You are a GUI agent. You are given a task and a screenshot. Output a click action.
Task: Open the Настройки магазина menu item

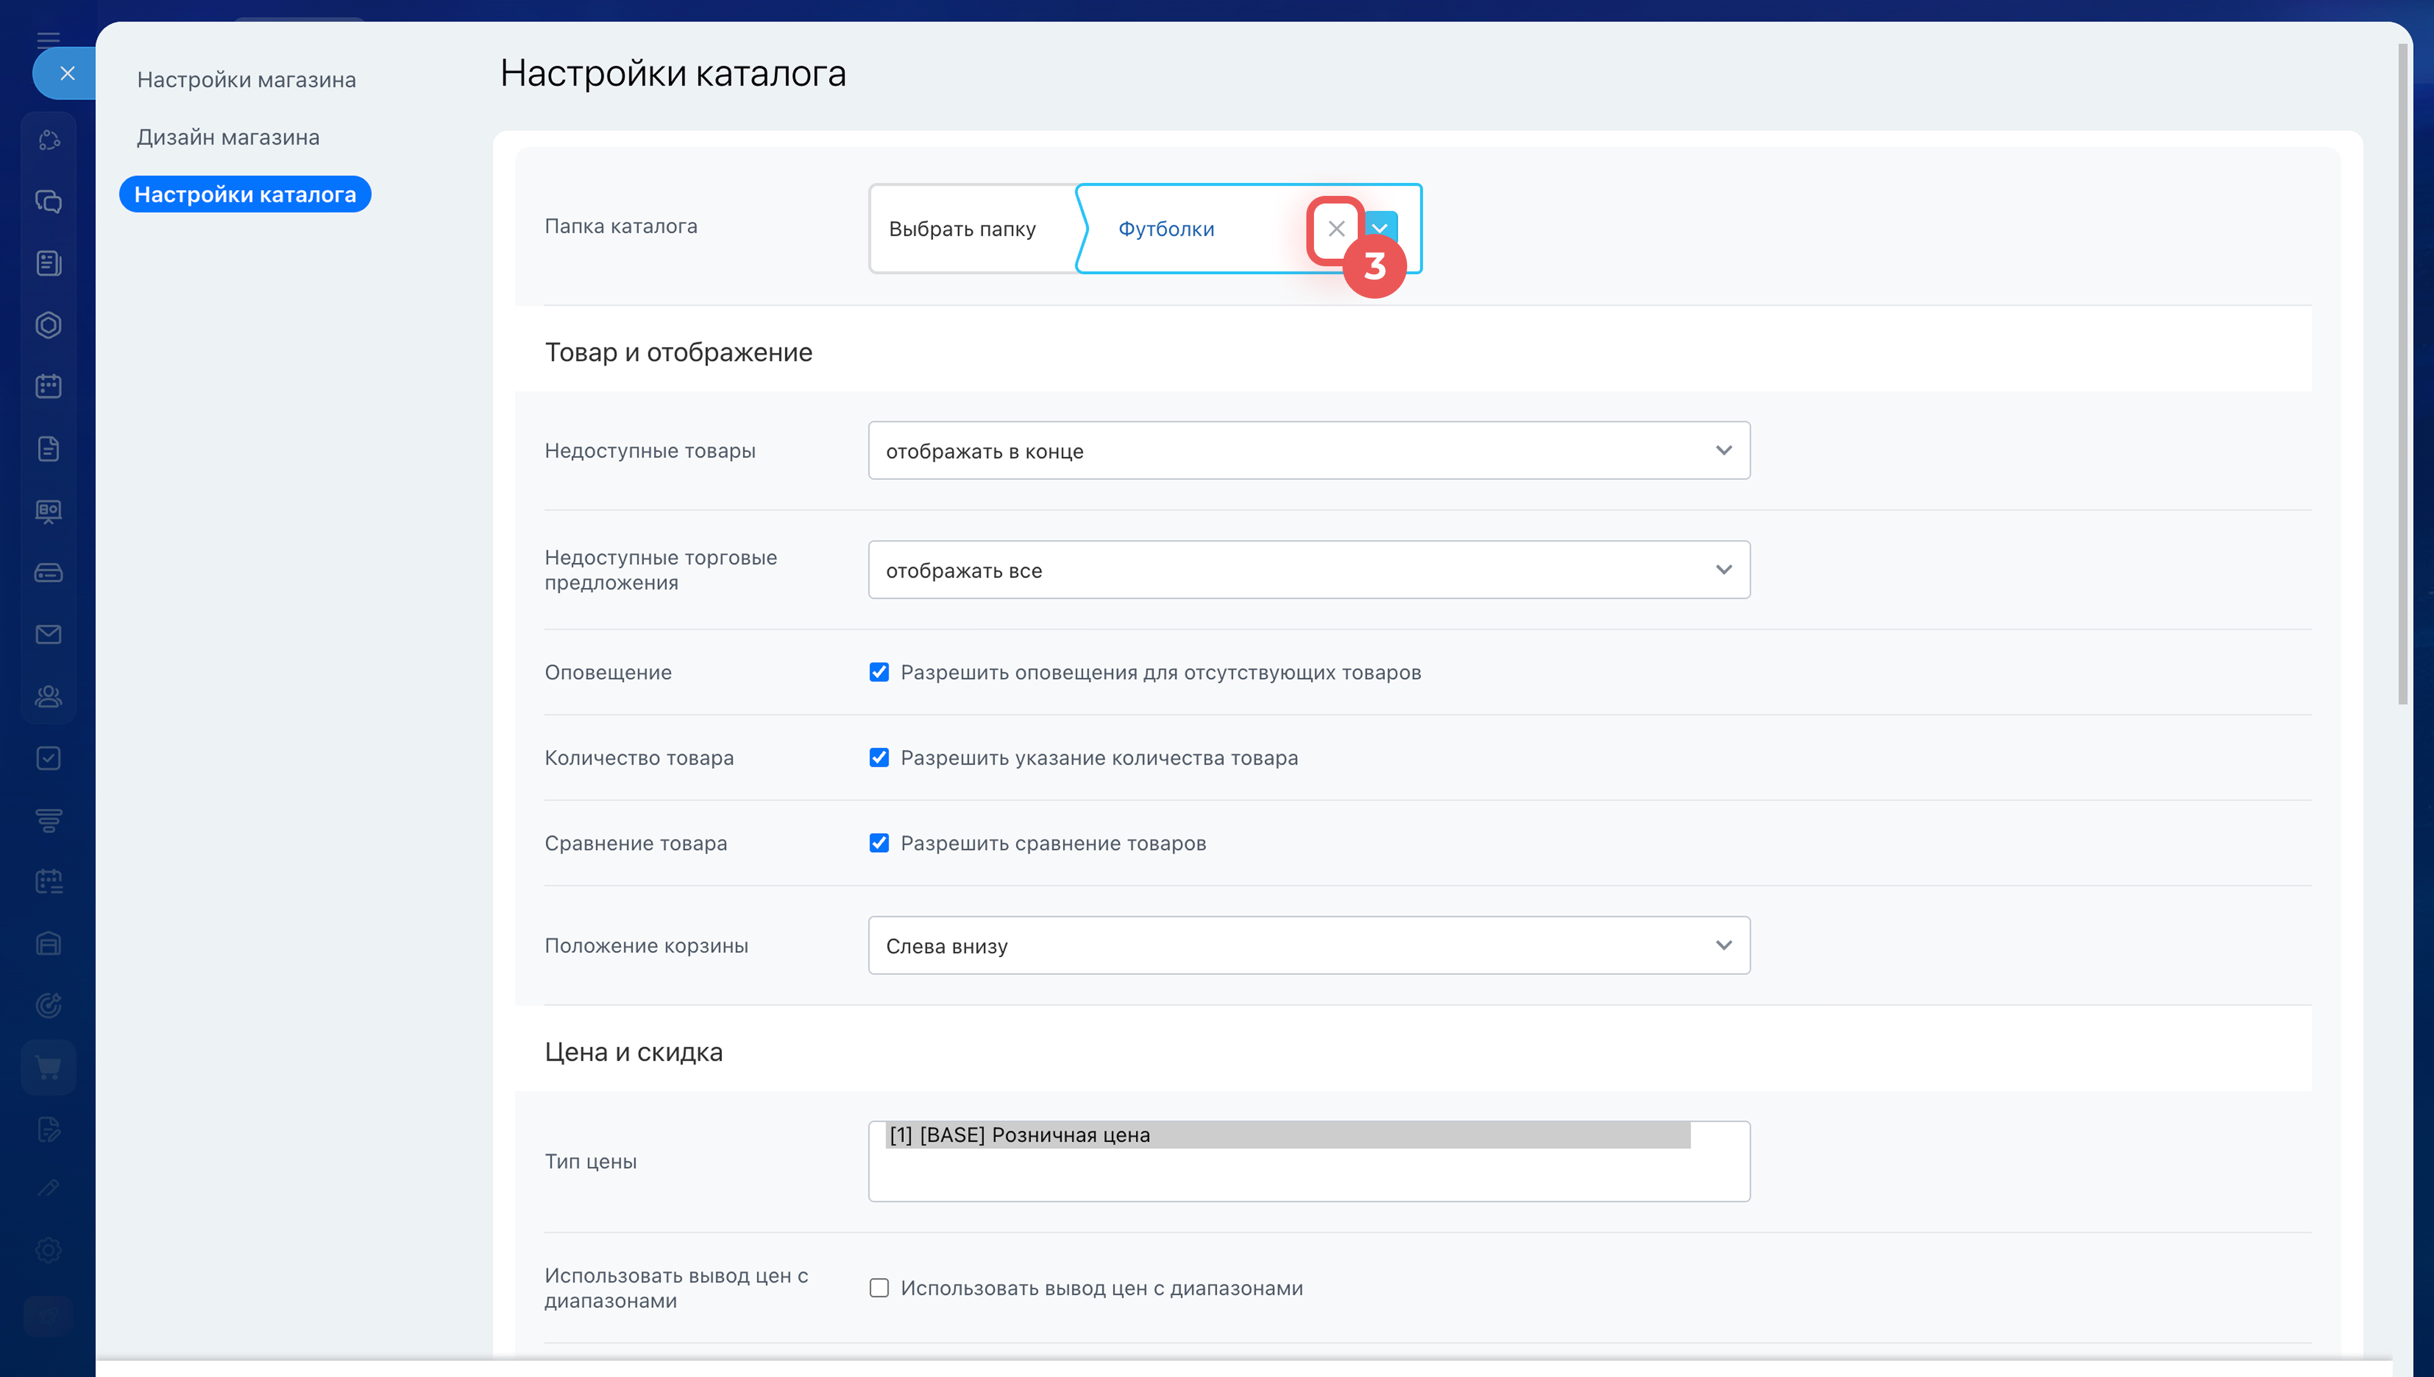pos(246,79)
